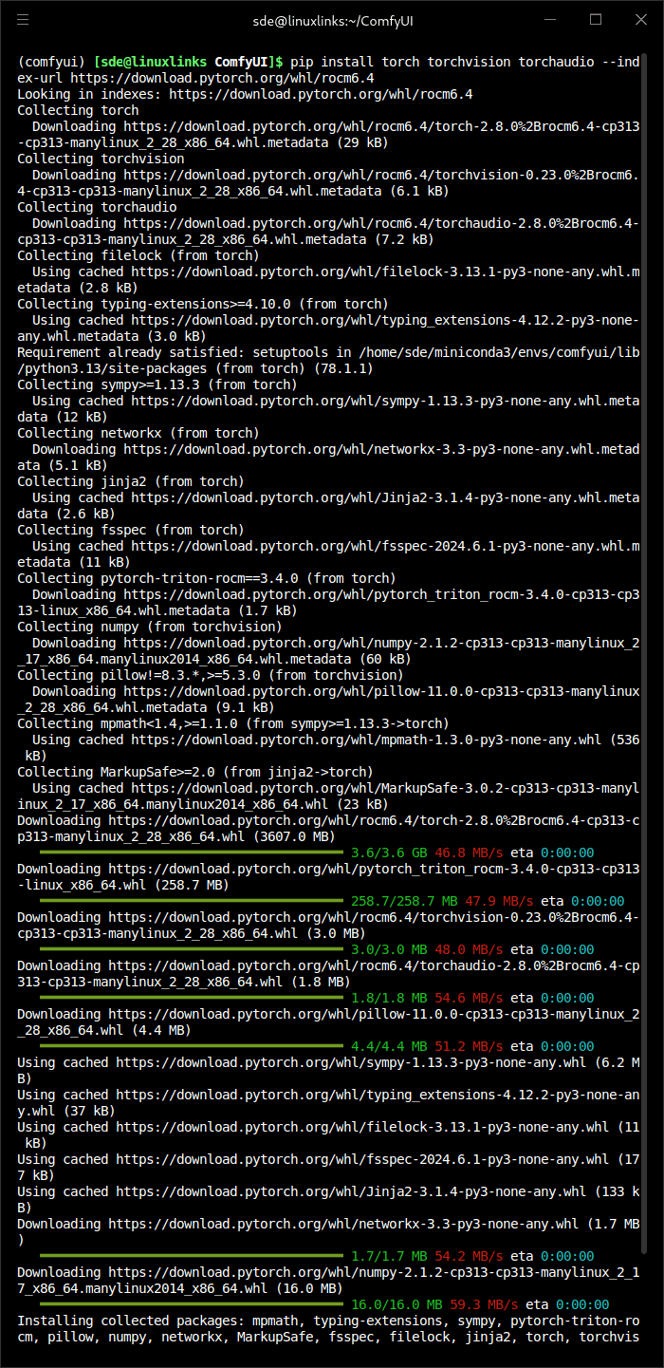Click the pip install command text

click(x=465, y=62)
